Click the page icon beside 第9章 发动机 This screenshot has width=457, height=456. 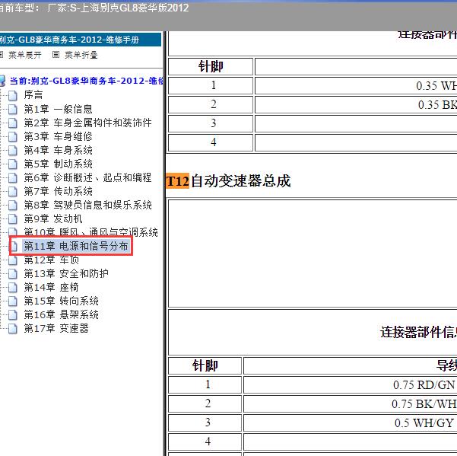coord(12,218)
